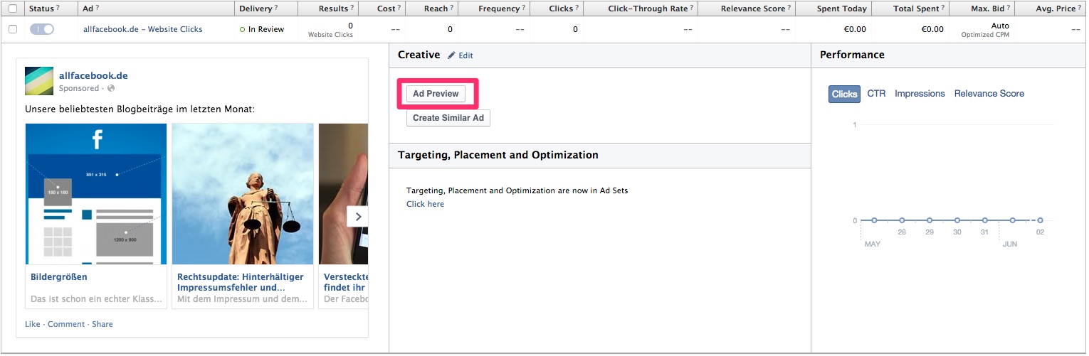Click the chart data point above 30
Image resolution: width=1089 pixels, height=356 pixels.
tap(957, 220)
